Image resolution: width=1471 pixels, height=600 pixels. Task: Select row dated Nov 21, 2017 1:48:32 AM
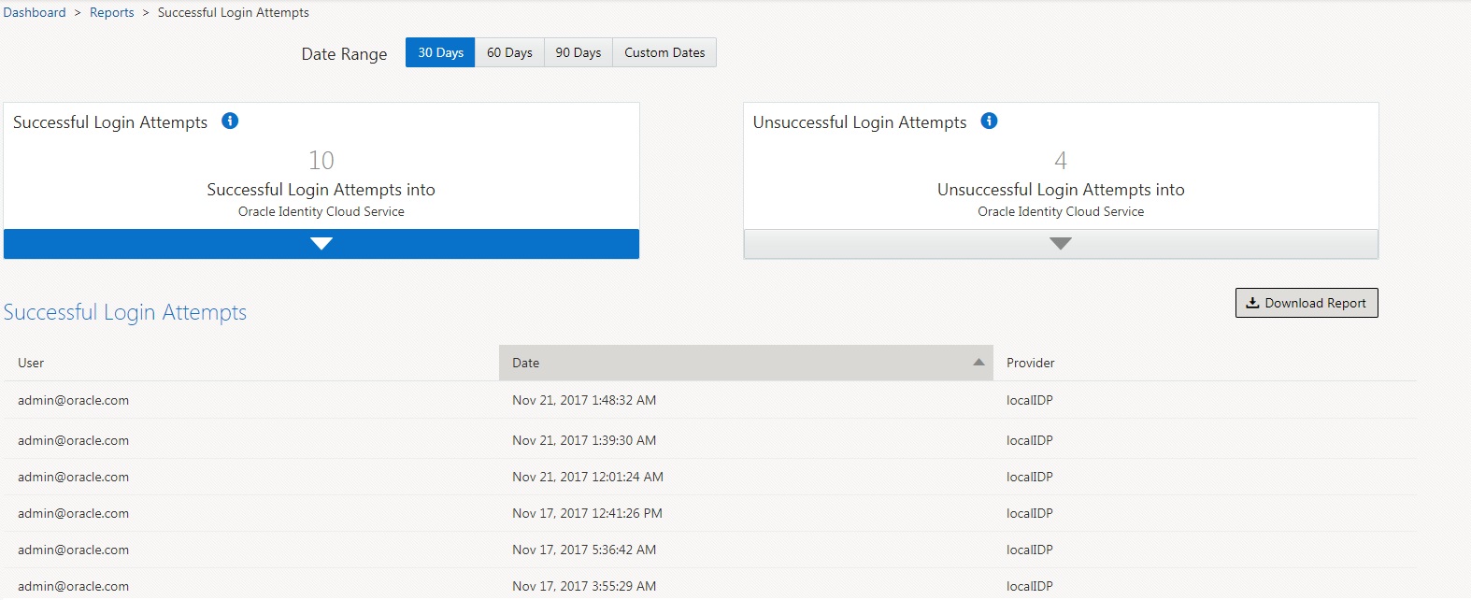click(584, 400)
